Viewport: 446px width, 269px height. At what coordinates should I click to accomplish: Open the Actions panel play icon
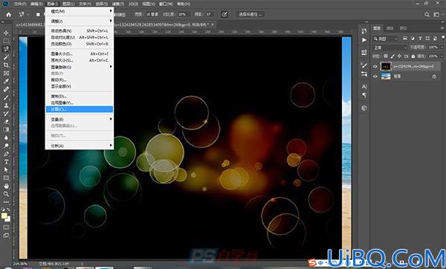coord(364,40)
